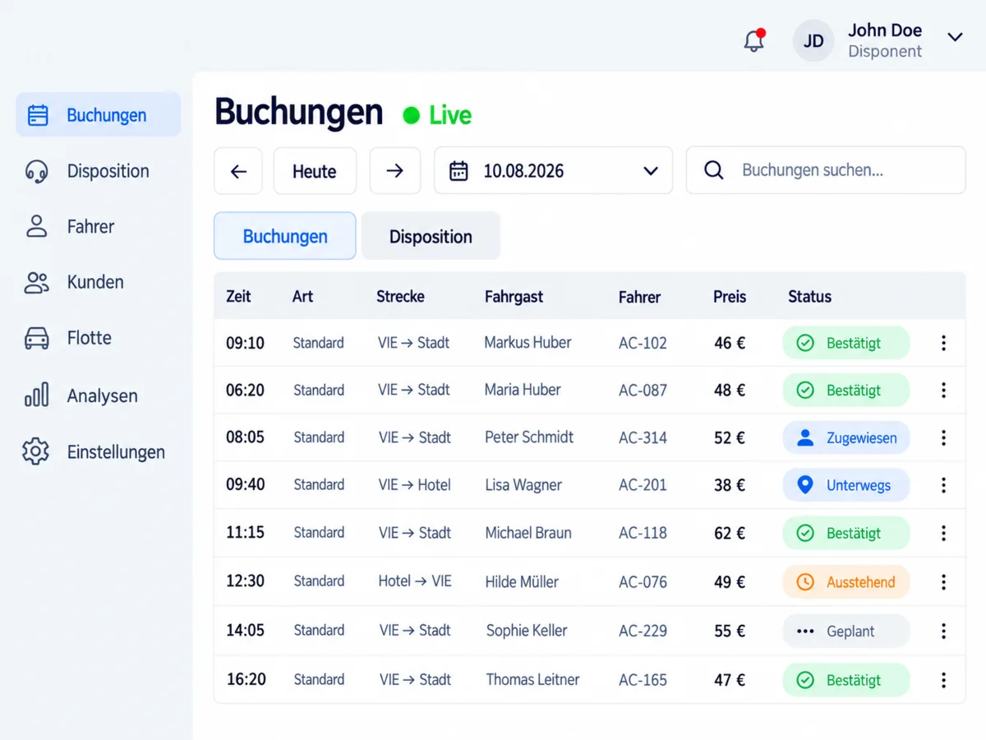This screenshot has width=986, height=740.
Task: Open Einstellungen in the sidebar menu
Action: pos(99,451)
